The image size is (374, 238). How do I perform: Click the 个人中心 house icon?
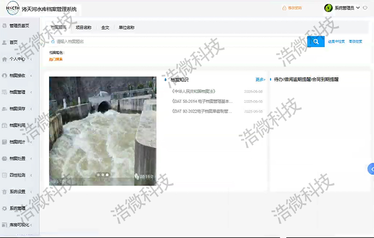(4, 59)
